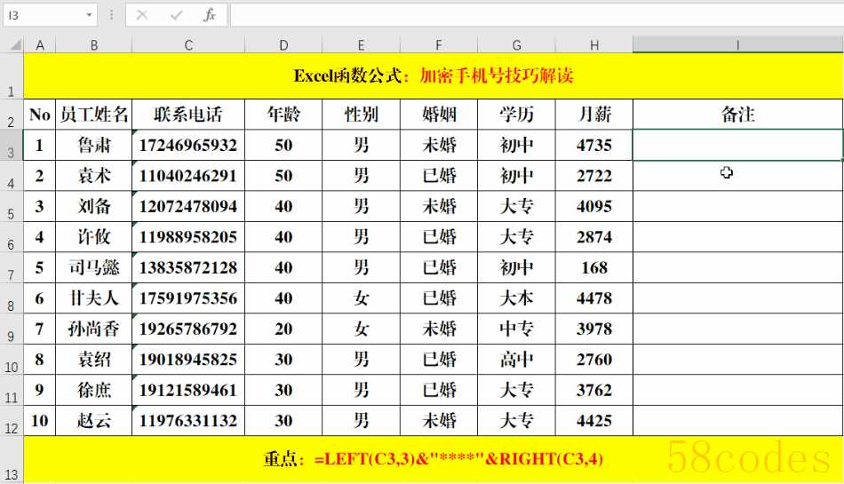The width and height of the screenshot is (844, 484).
Task: Click the '高中' education cell
Action: click(x=516, y=360)
